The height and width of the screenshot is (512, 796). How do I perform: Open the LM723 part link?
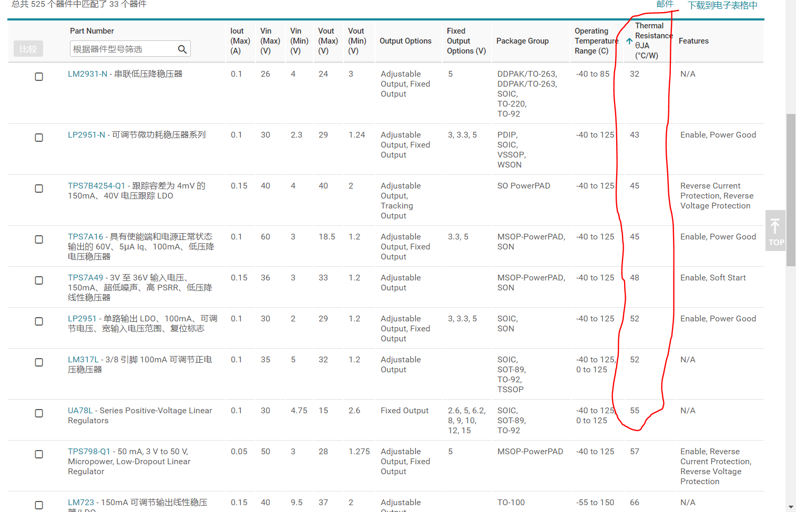(81, 503)
